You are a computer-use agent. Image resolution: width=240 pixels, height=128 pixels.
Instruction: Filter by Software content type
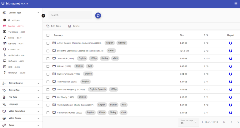click(x=13, y=61)
